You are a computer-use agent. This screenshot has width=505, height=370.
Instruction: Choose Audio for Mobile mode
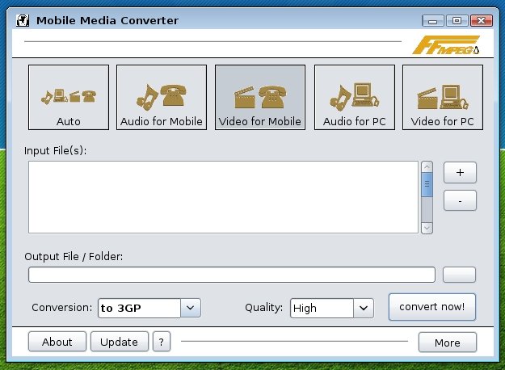162,97
